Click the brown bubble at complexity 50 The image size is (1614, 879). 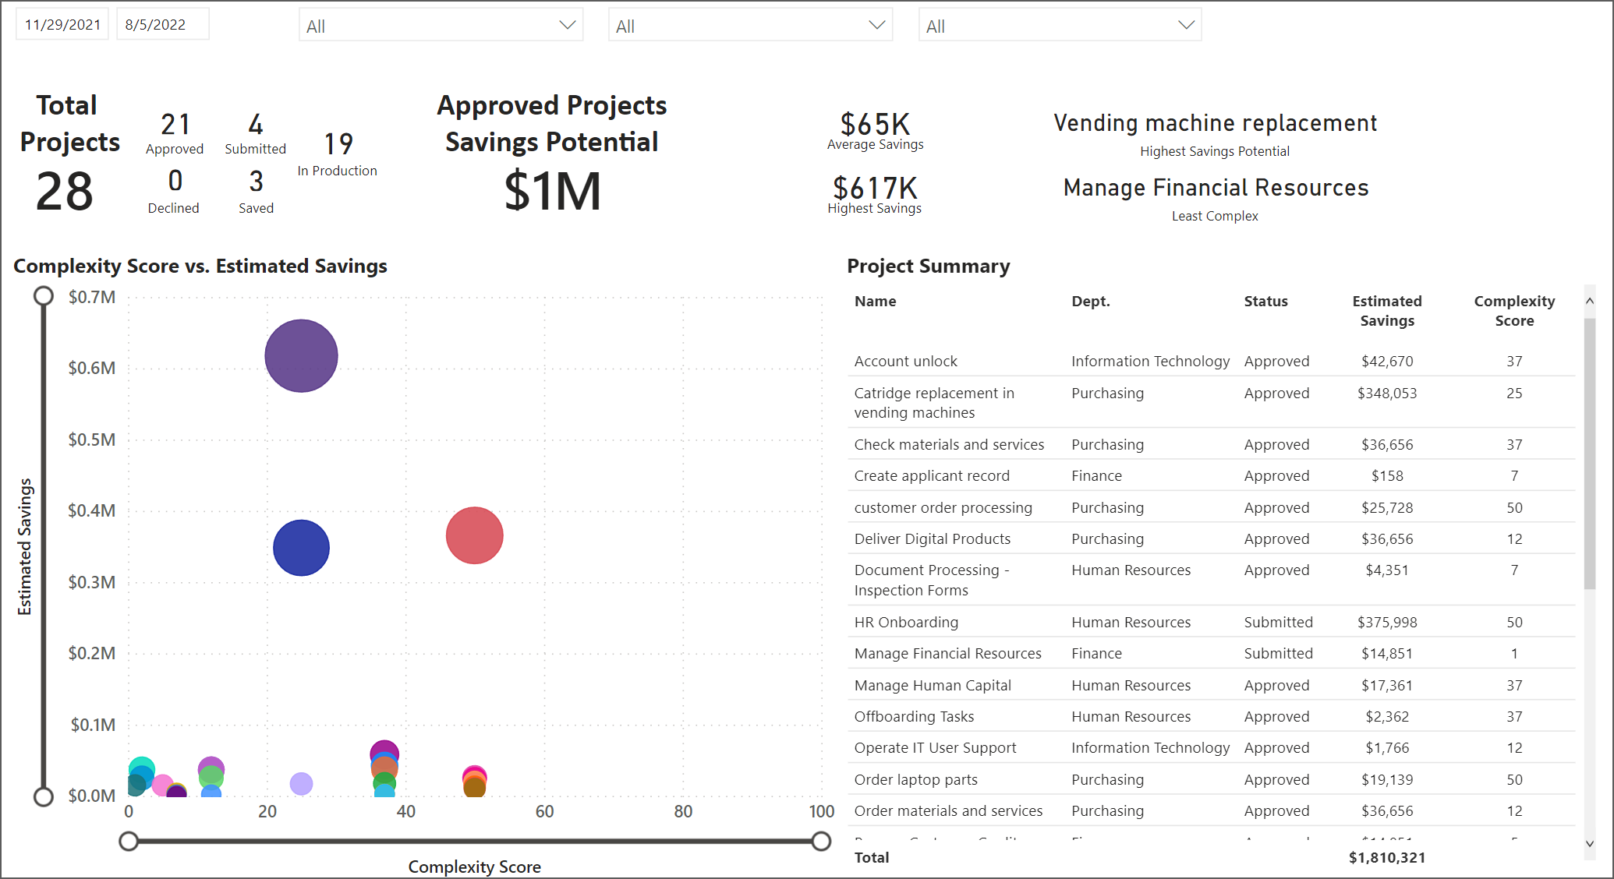[x=474, y=789]
